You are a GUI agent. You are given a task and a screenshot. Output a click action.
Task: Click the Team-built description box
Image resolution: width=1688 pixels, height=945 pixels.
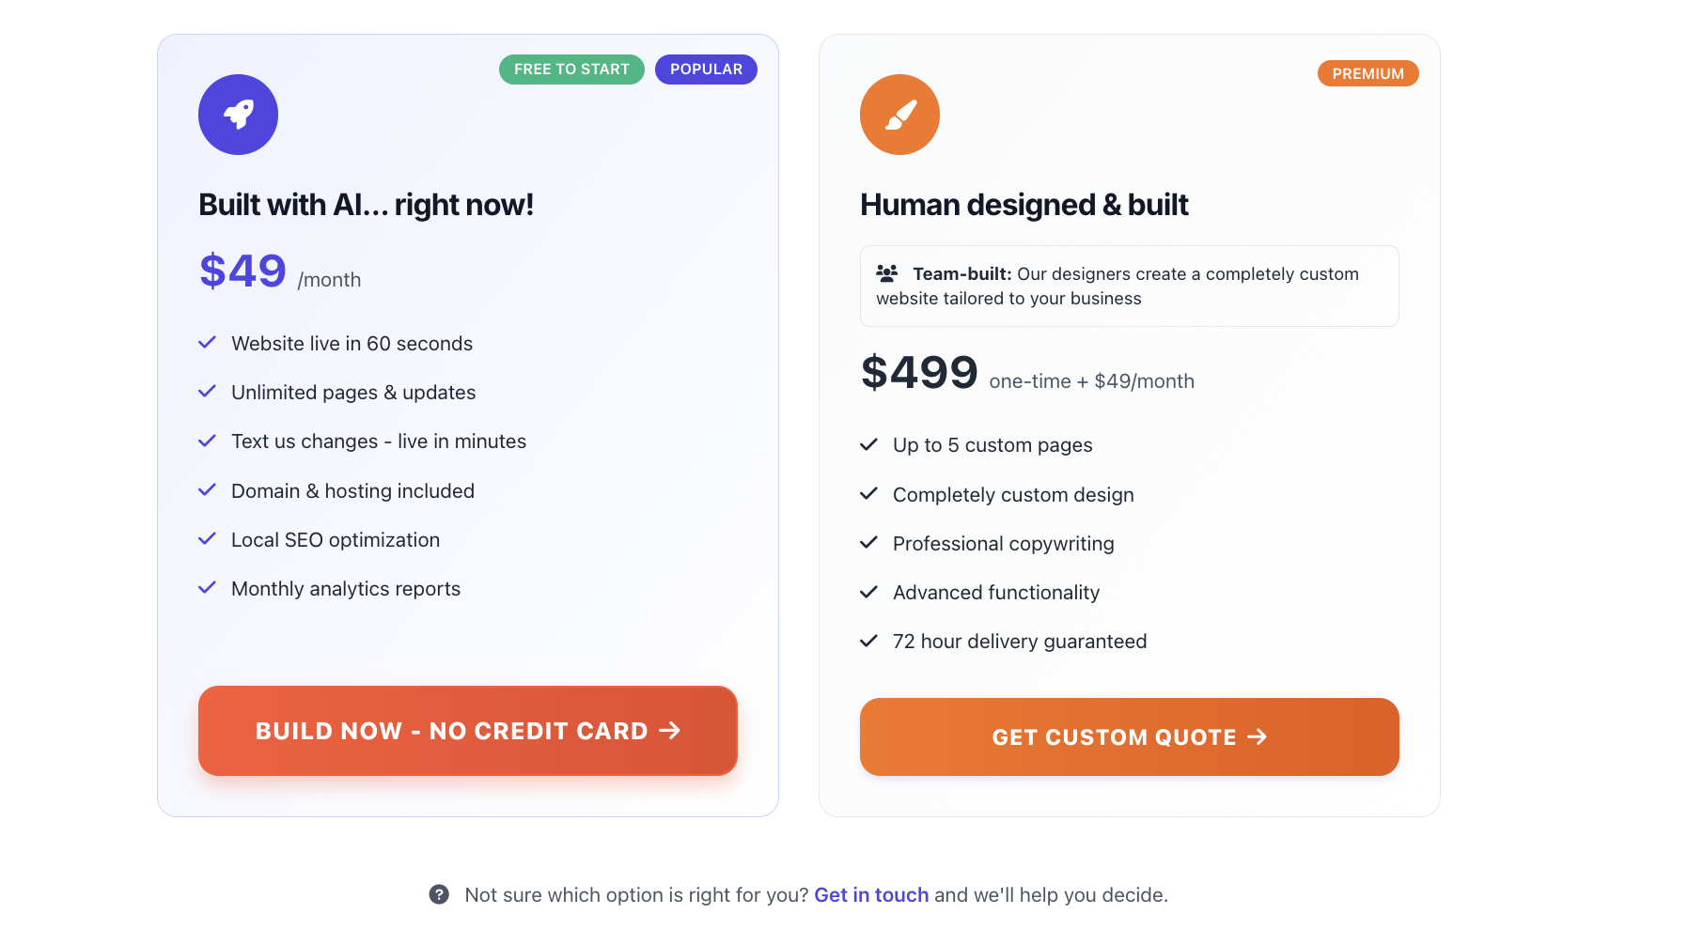[1130, 286]
